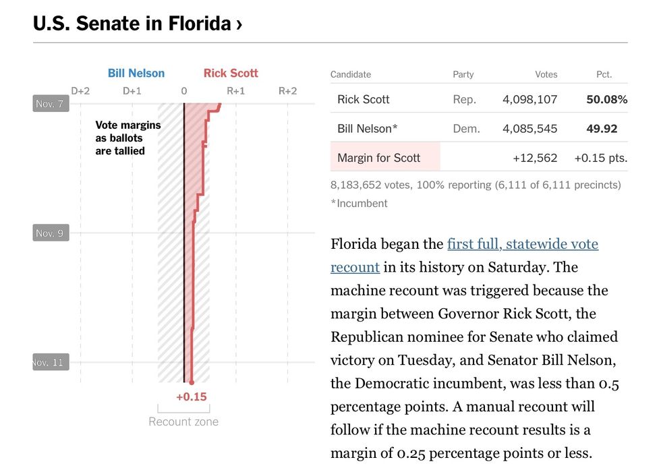Click the Rick Scott chart legend label
Screen dimensions: 661x470
pyautogui.click(x=231, y=74)
